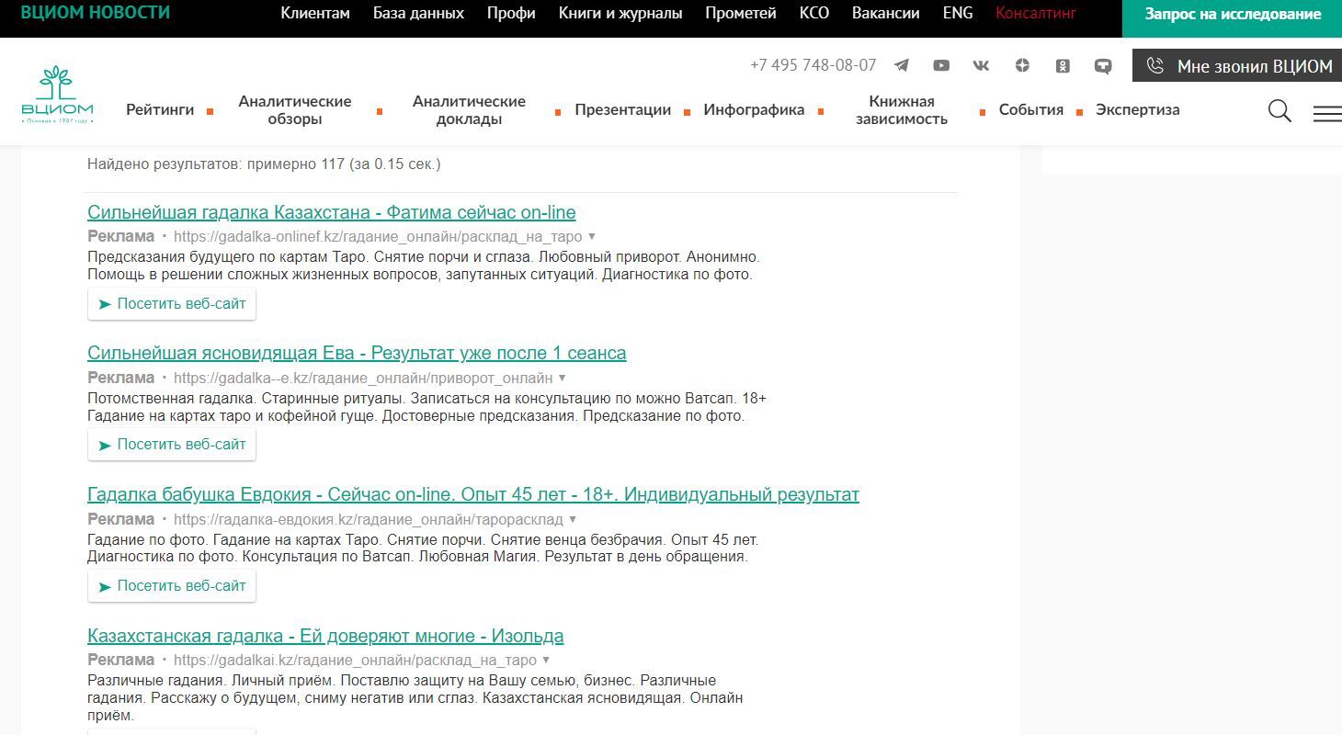1342x735 pixels.
Task: Open 'Профи' in top bar
Action: 511,13
